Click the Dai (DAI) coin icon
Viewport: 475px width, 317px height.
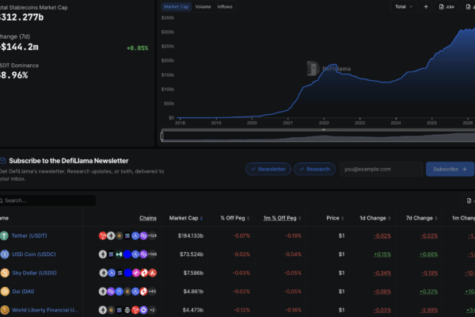5,291
